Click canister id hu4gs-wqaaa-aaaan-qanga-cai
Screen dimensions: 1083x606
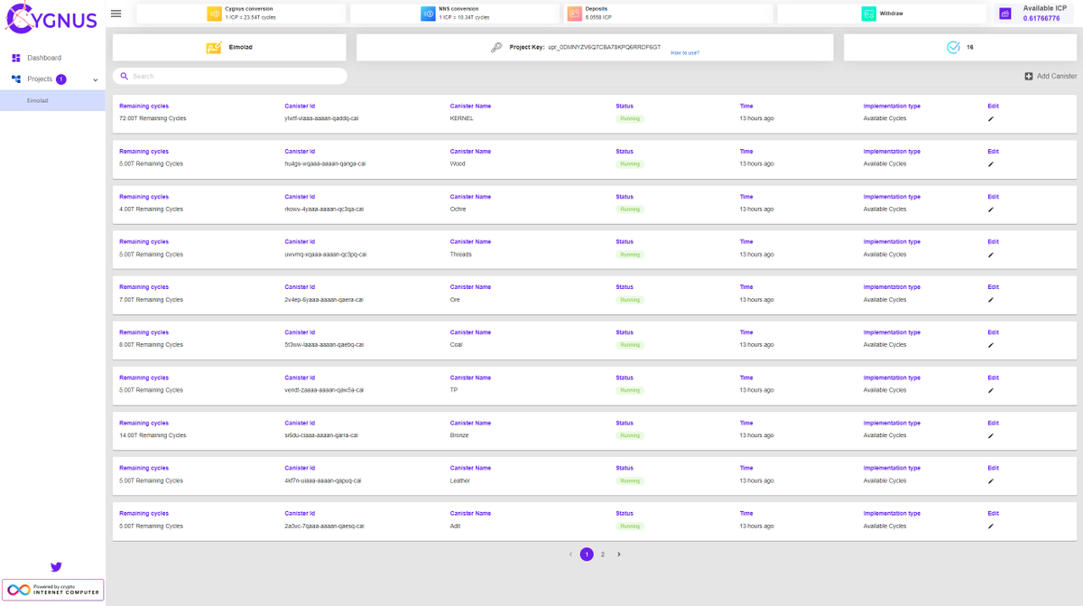click(325, 163)
